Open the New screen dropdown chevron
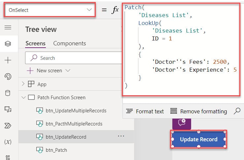 click(68, 71)
